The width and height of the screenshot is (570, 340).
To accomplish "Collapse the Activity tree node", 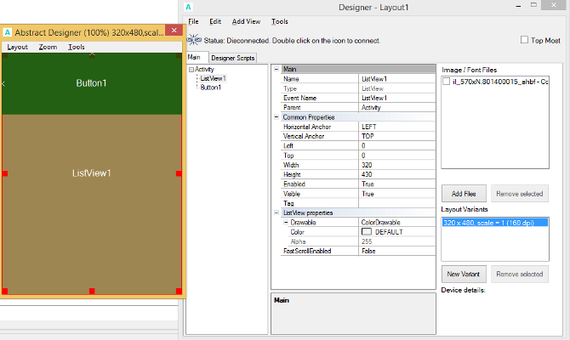I will tap(191, 69).
